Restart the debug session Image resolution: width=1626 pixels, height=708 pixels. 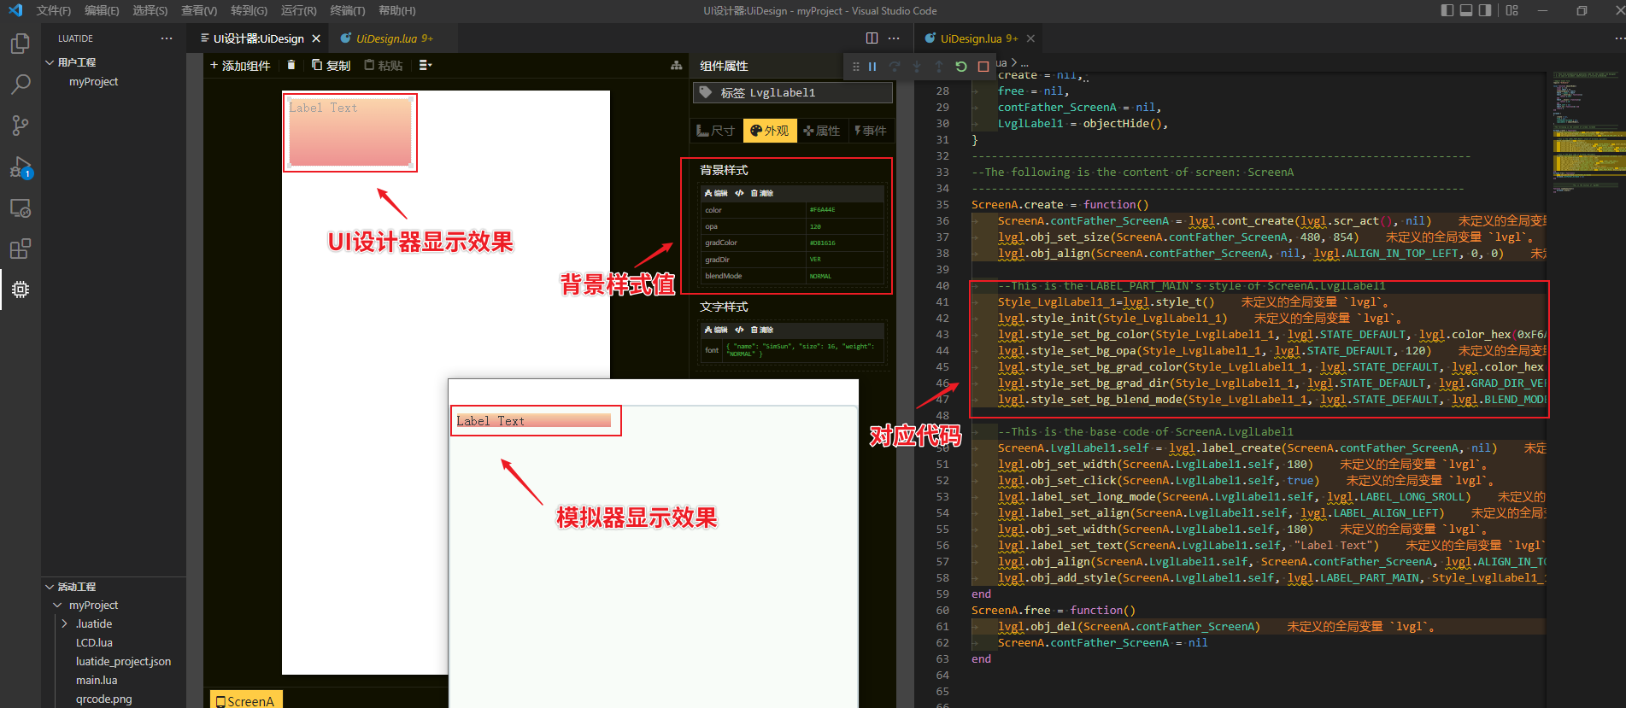(x=961, y=66)
